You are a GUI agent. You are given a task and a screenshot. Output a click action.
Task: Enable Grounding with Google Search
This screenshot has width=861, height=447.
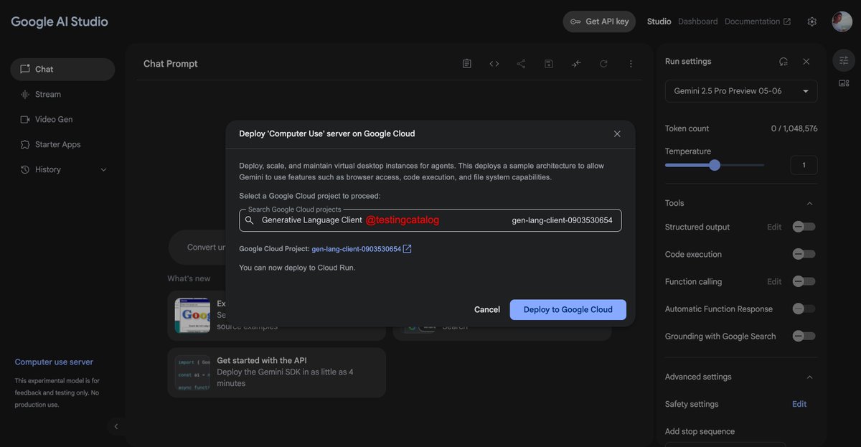pos(803,335)
